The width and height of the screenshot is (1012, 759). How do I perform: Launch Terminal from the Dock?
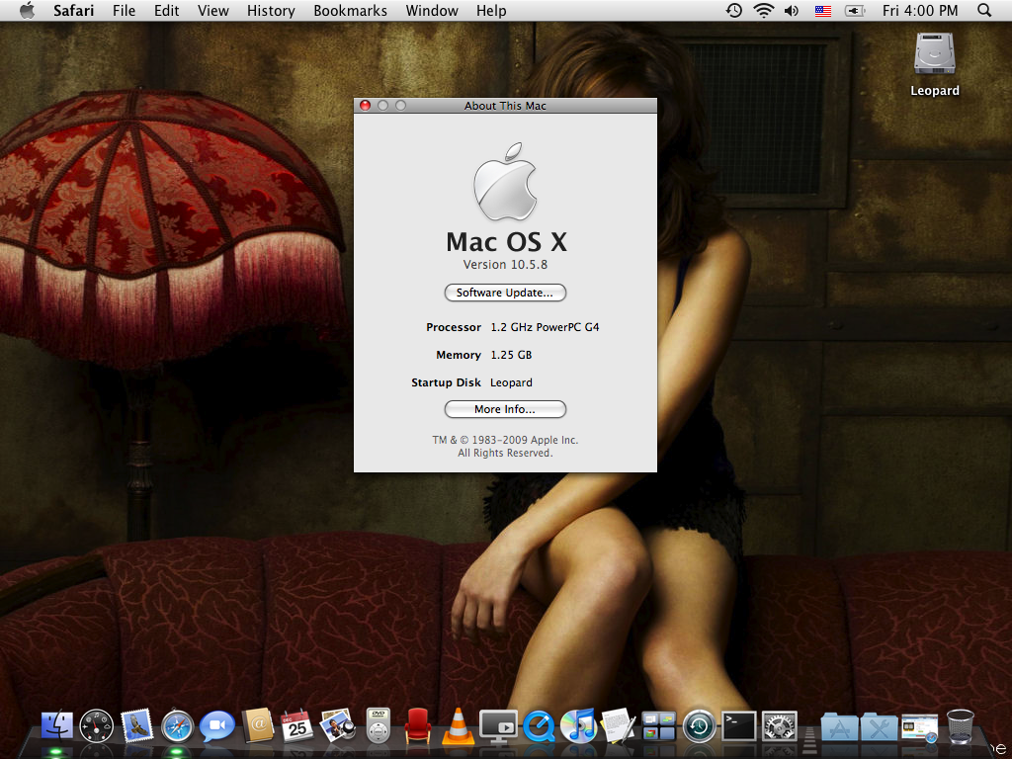pyautogui.click(x=739, y=726)
